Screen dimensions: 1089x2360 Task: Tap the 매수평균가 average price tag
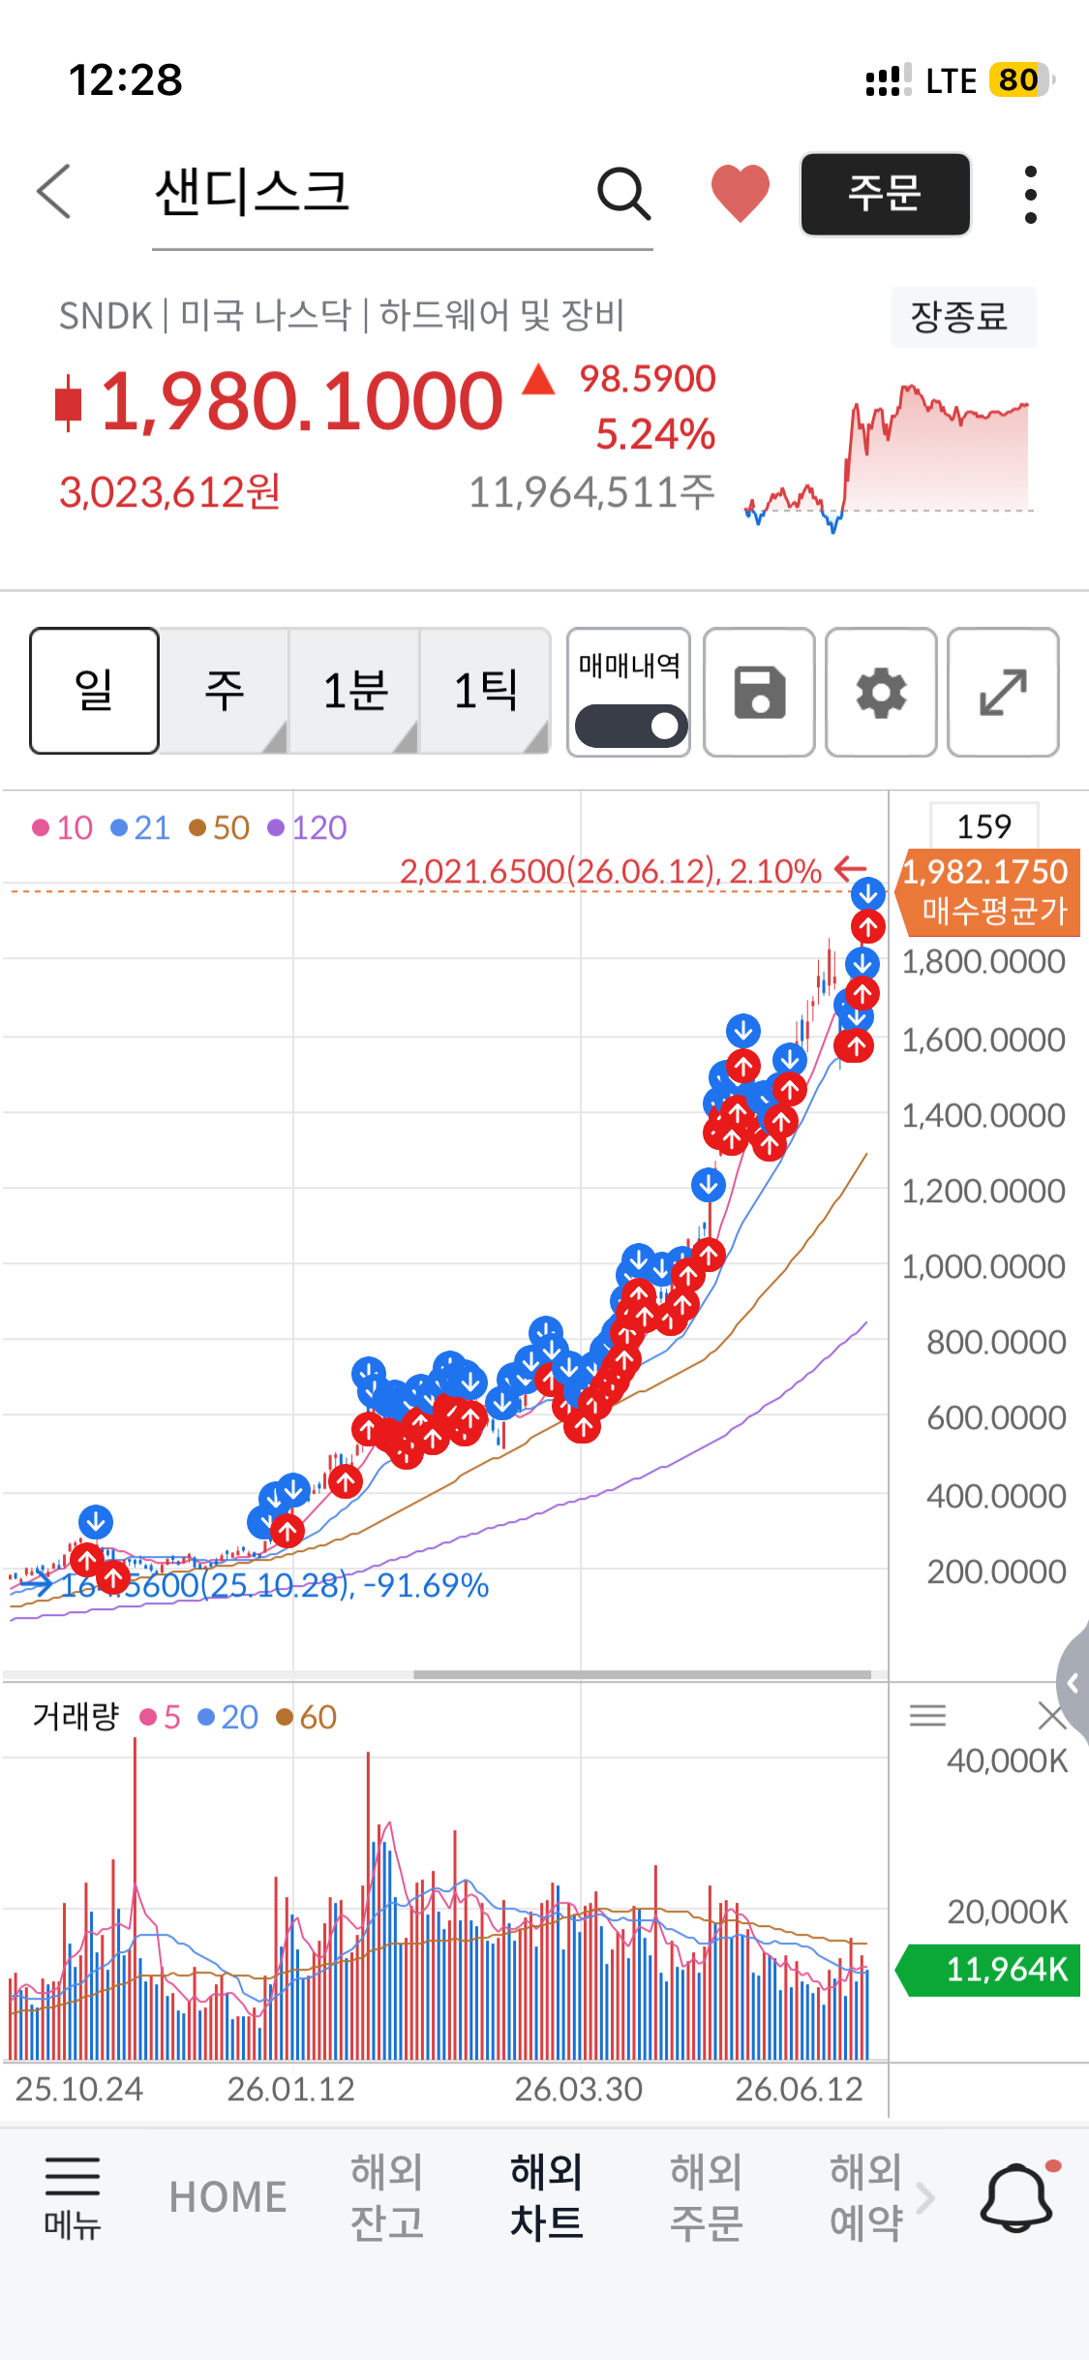(x=989, y=893)
